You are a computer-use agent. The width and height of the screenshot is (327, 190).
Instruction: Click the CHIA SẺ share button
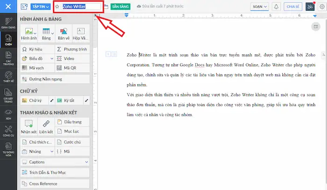tap(293, 7)
